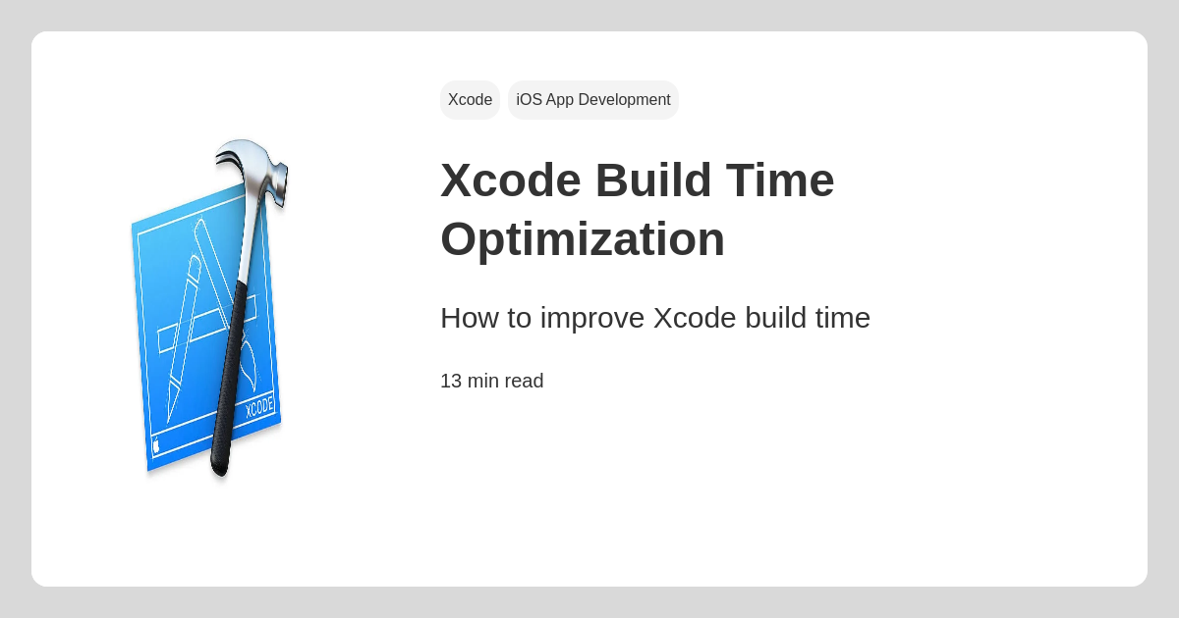Open the iOS App Development tag
Image resolution: width=1179 pixels, height=618 pixels.
click(x=593, y=100)
